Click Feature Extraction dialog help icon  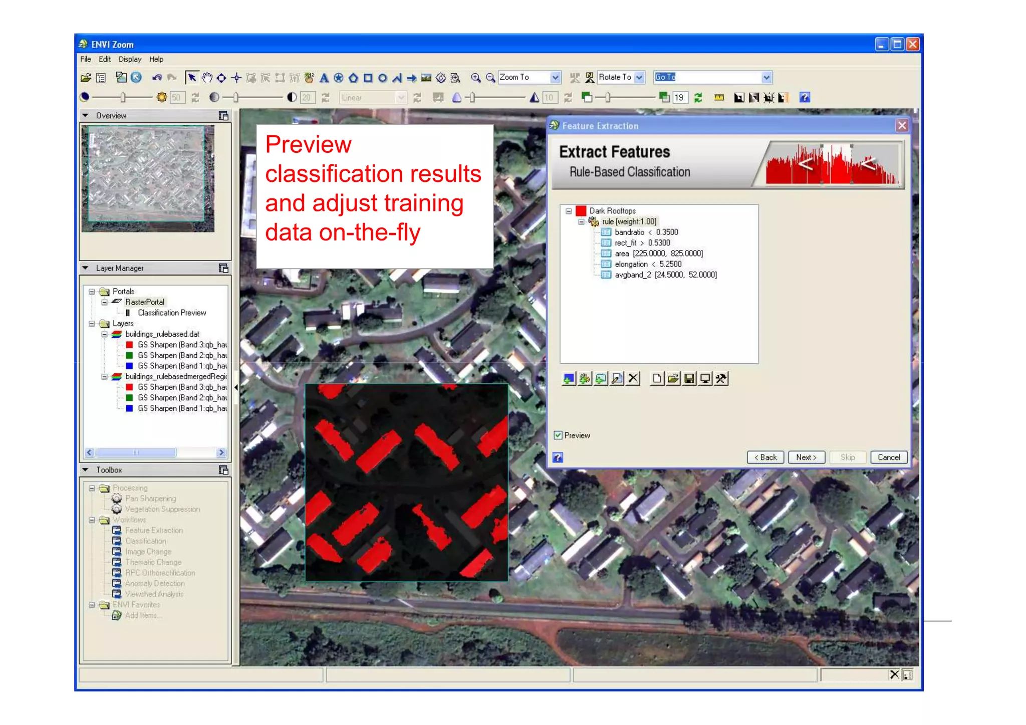(558, 457)
